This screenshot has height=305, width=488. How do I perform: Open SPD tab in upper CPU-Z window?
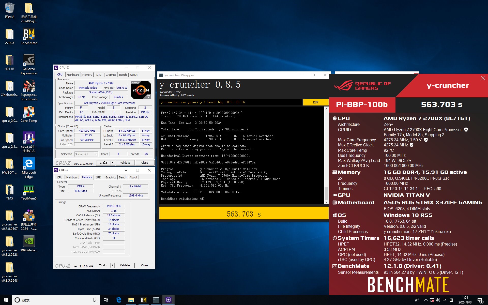point(99,75)
